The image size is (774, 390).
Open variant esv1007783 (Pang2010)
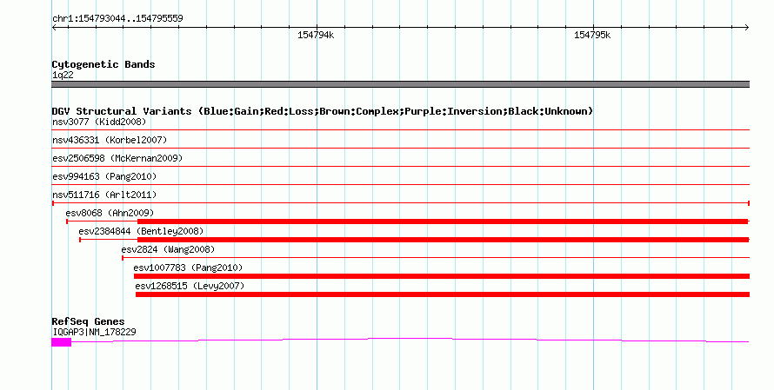[188, 268]
